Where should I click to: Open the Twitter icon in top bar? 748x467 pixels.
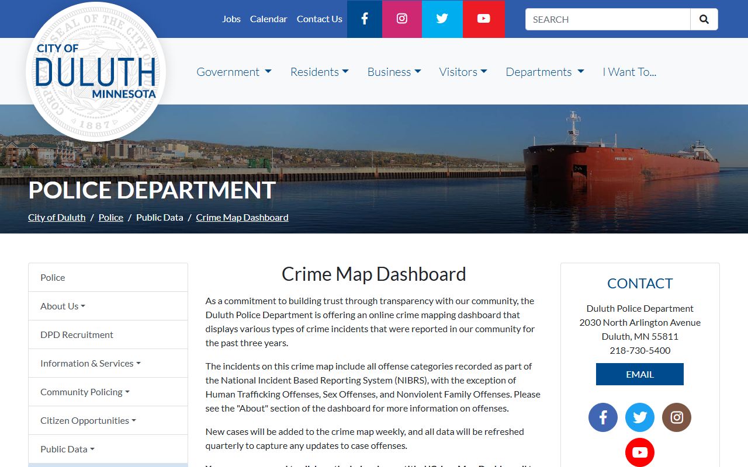point(442,19)
